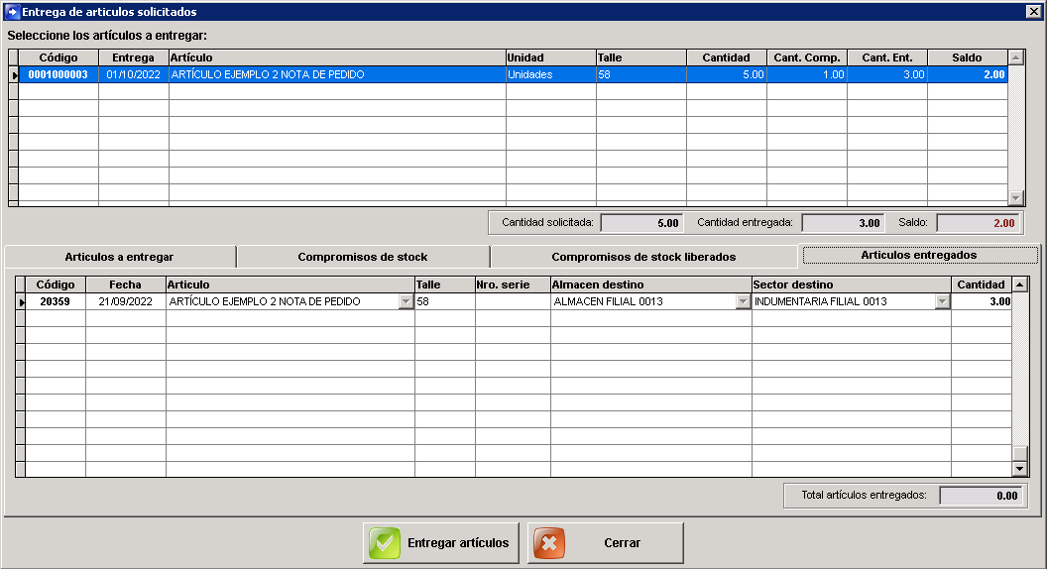Click the lower grid scroll-up arrow
The height and width of the screenshot is (569, 1047).
click(1019, 284)
